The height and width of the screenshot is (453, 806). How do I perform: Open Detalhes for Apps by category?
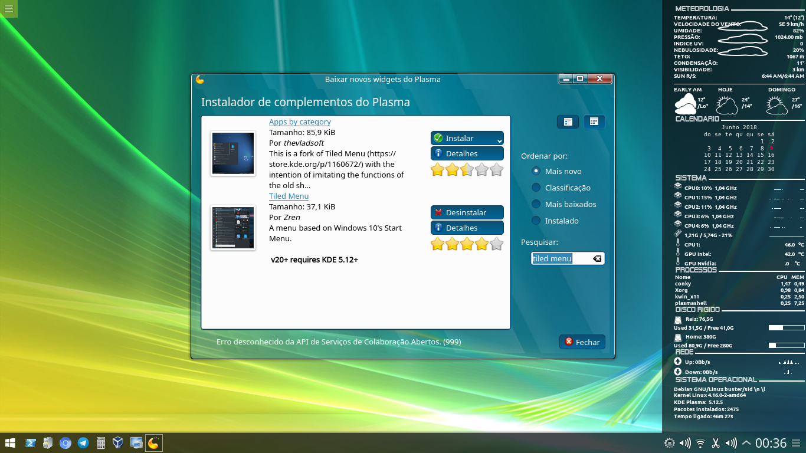467,153
